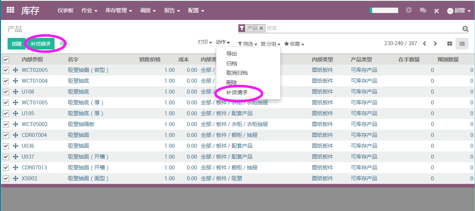The image size is (475, 211).
Task: Click the developer tools icon in header
Action: click(x=436, y=11)
